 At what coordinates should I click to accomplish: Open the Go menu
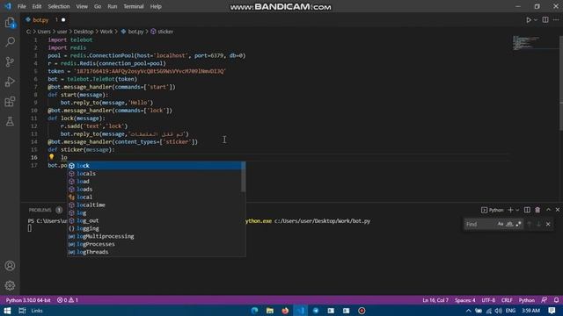98,6
